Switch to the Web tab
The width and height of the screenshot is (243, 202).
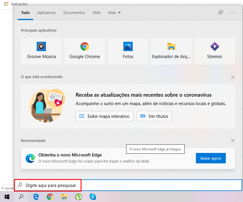tap(96, 13)
